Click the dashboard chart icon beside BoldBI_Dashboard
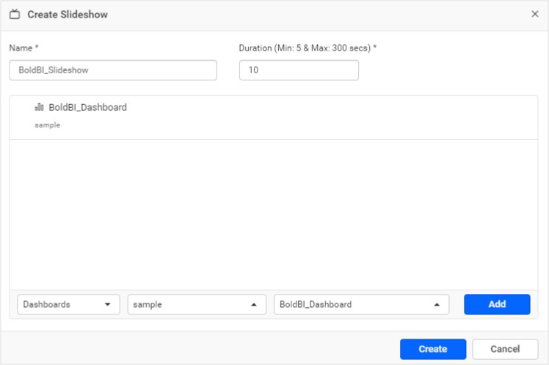The image size is (549, 365). click(x=39, y=107)
